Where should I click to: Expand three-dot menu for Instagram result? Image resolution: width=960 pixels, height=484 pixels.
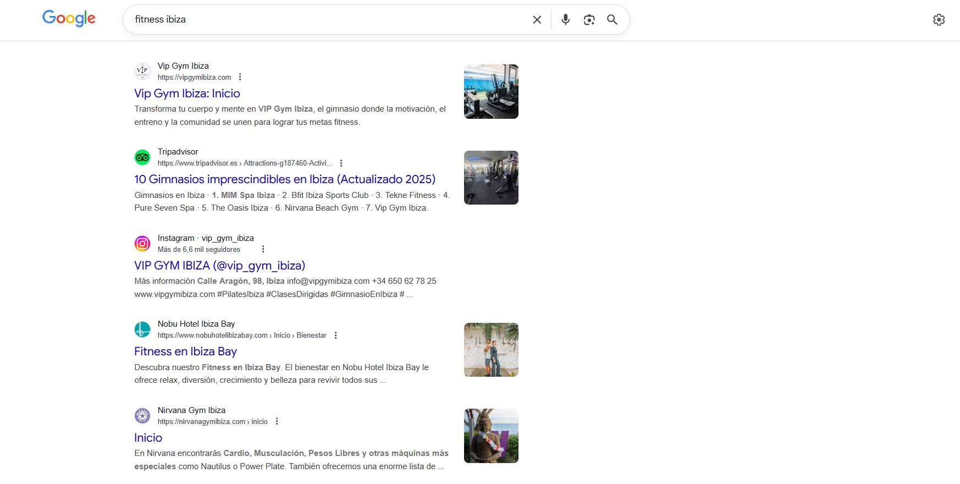pos(263,249)
